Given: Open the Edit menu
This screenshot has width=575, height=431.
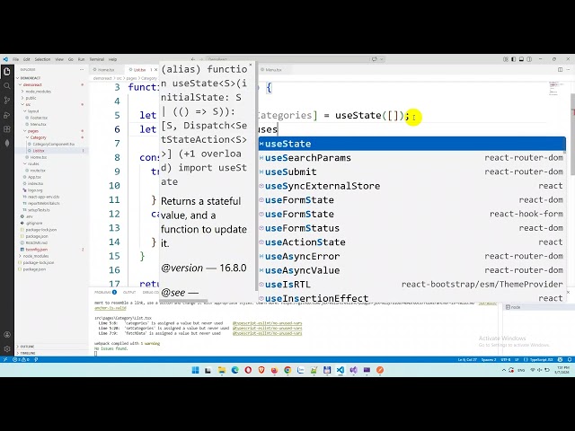Looking at the screenshot, I should pyautogui.click(x=27, y=59).
